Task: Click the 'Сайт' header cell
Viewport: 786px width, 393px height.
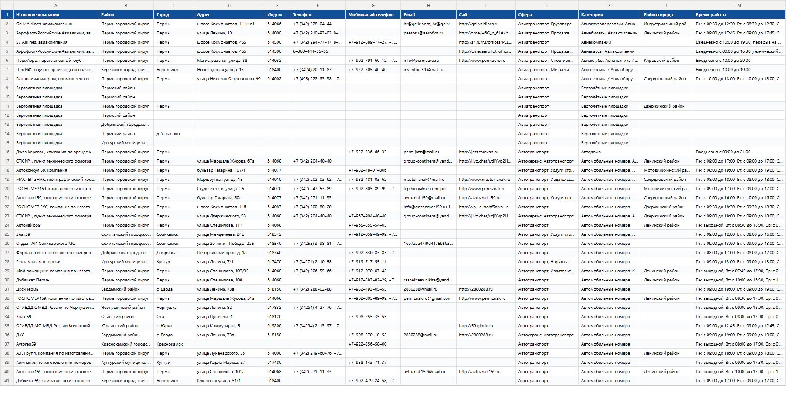Action: [x=486, y=15]
